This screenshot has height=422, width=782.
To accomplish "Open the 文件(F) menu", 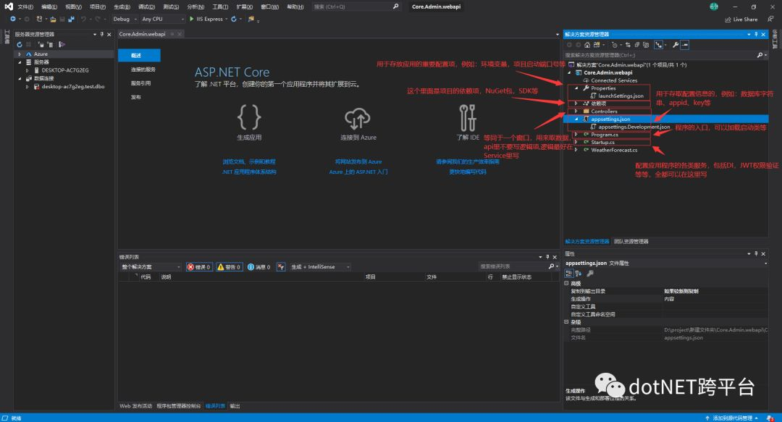I will coord(25,7).
